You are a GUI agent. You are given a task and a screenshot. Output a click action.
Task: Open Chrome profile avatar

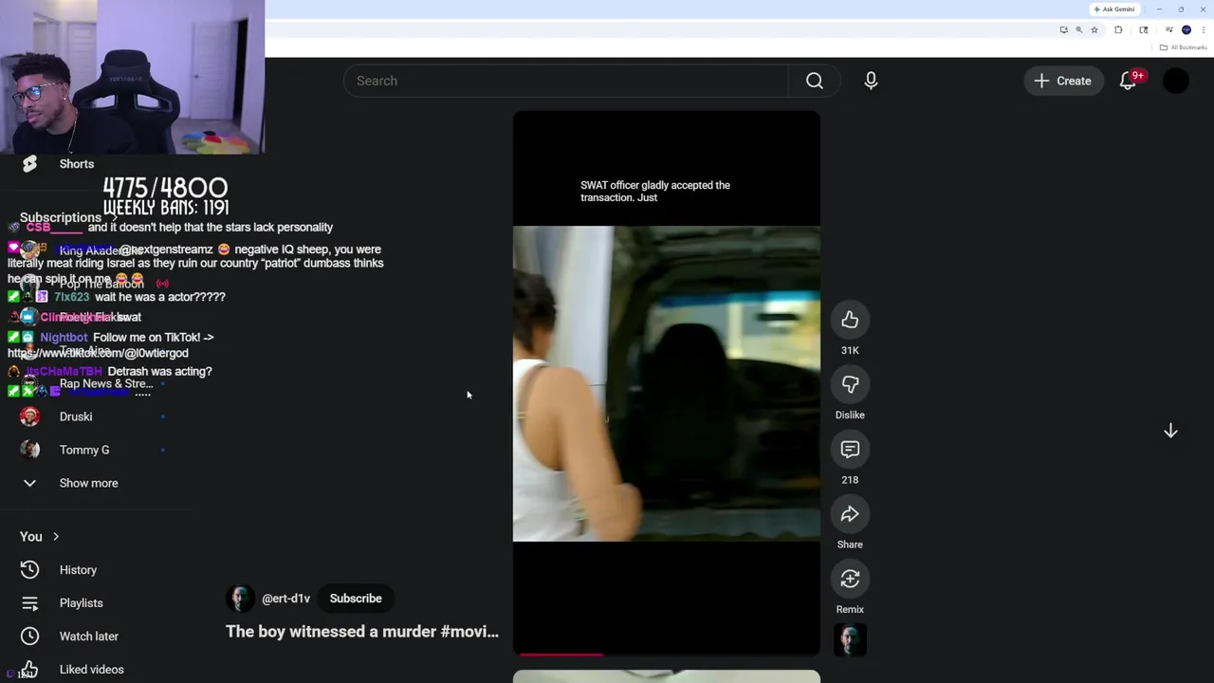click(1186, 29)
